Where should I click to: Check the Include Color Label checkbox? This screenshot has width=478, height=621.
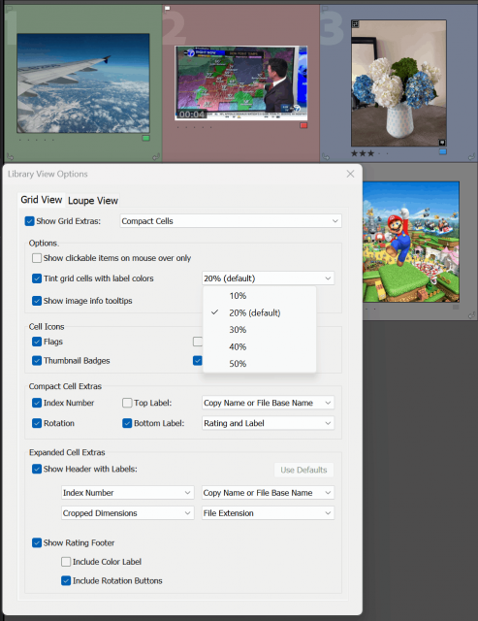(66, 562)
